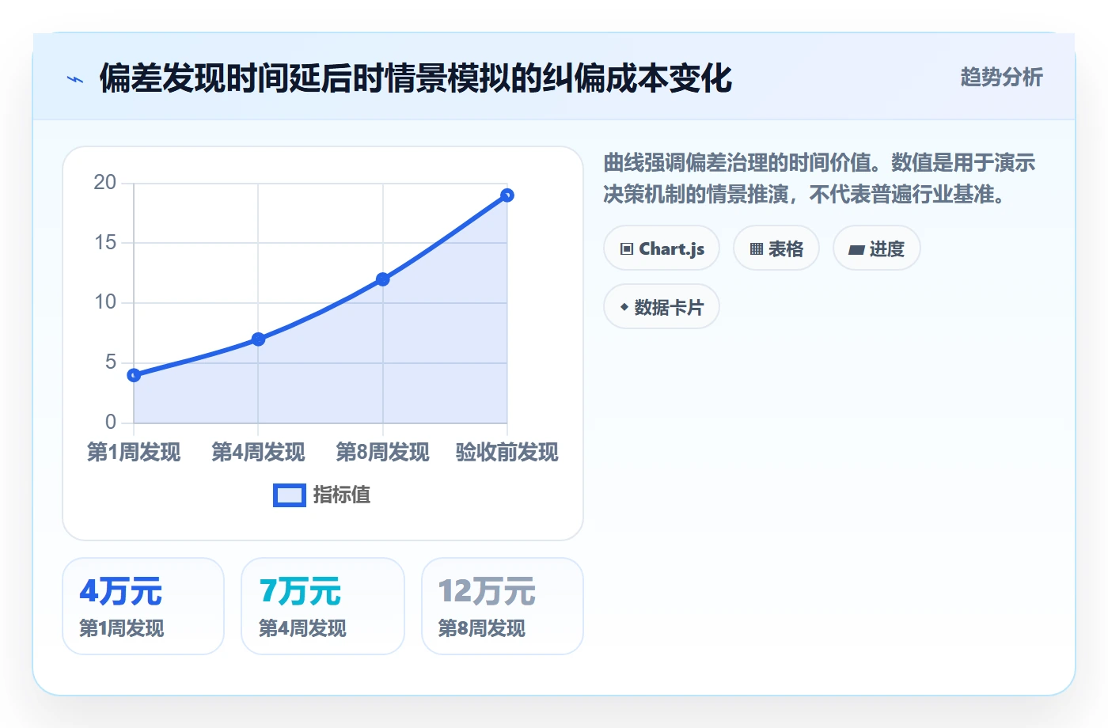
Task: Open the 12万元 data card
Action: (x=503, y=606)
